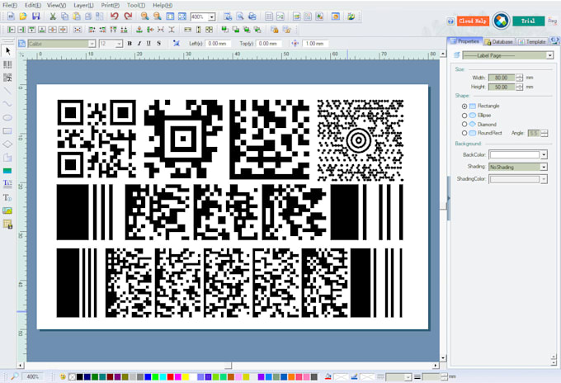Cut the selected object
The width and height of the screenshot is (561, 383).
click(x=53, y=17)
